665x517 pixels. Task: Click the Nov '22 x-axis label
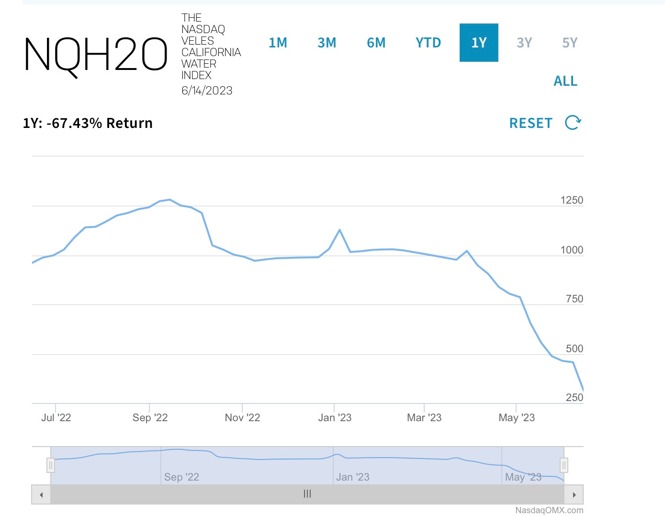coord(242,418)
